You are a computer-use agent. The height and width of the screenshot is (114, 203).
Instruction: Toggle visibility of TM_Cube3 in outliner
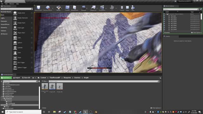(164, 20)
